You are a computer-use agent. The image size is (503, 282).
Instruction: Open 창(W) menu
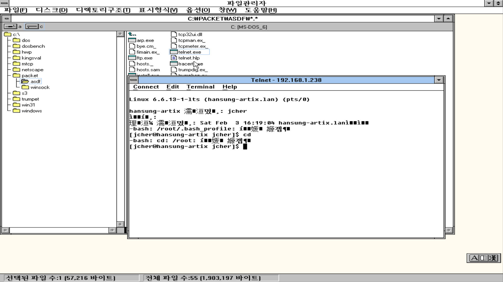(227, 10)
